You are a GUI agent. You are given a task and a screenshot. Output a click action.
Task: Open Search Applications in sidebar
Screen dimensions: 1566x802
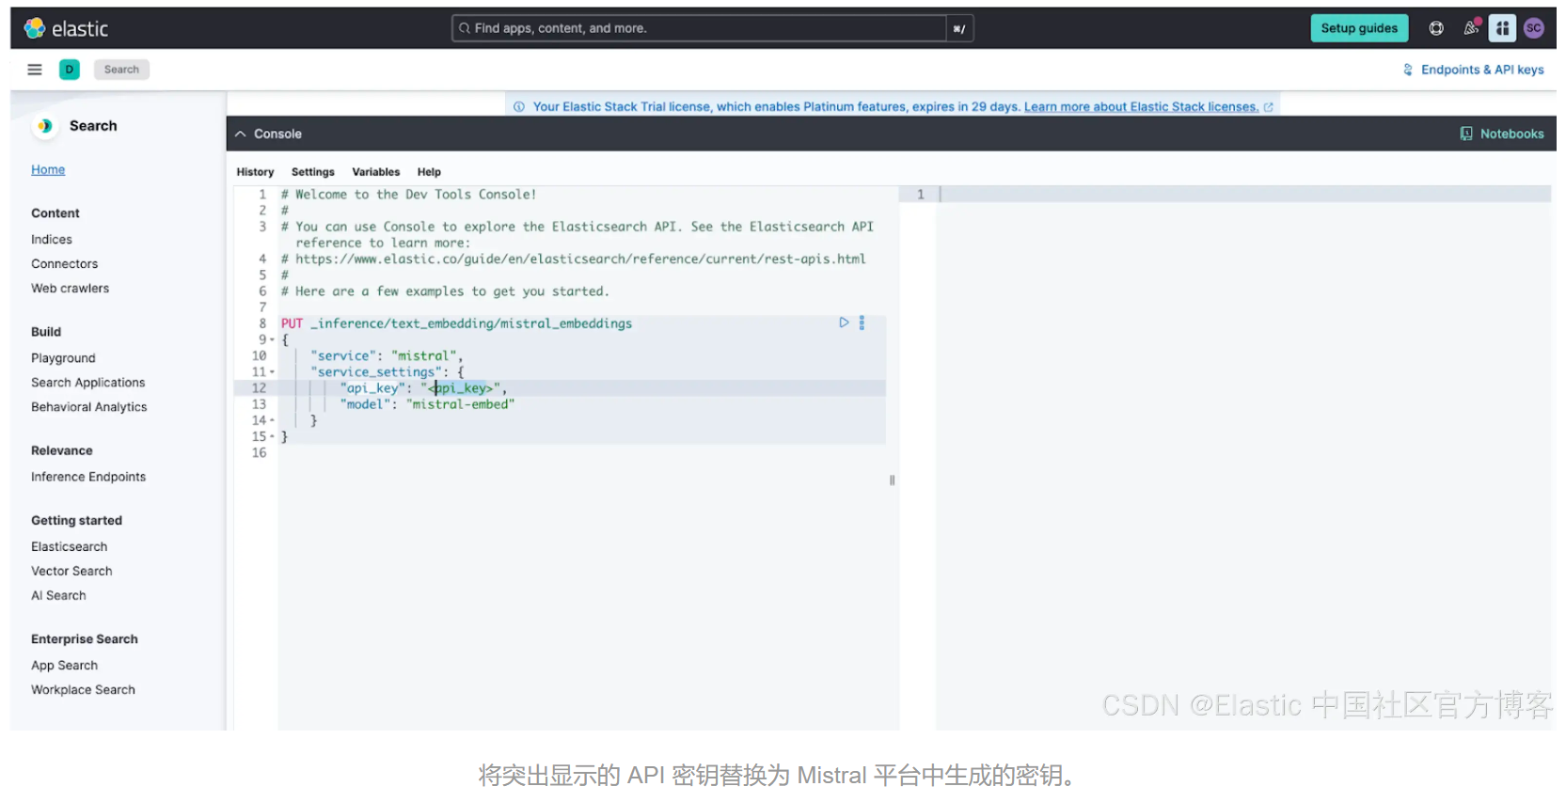click(x=87, y=383)
